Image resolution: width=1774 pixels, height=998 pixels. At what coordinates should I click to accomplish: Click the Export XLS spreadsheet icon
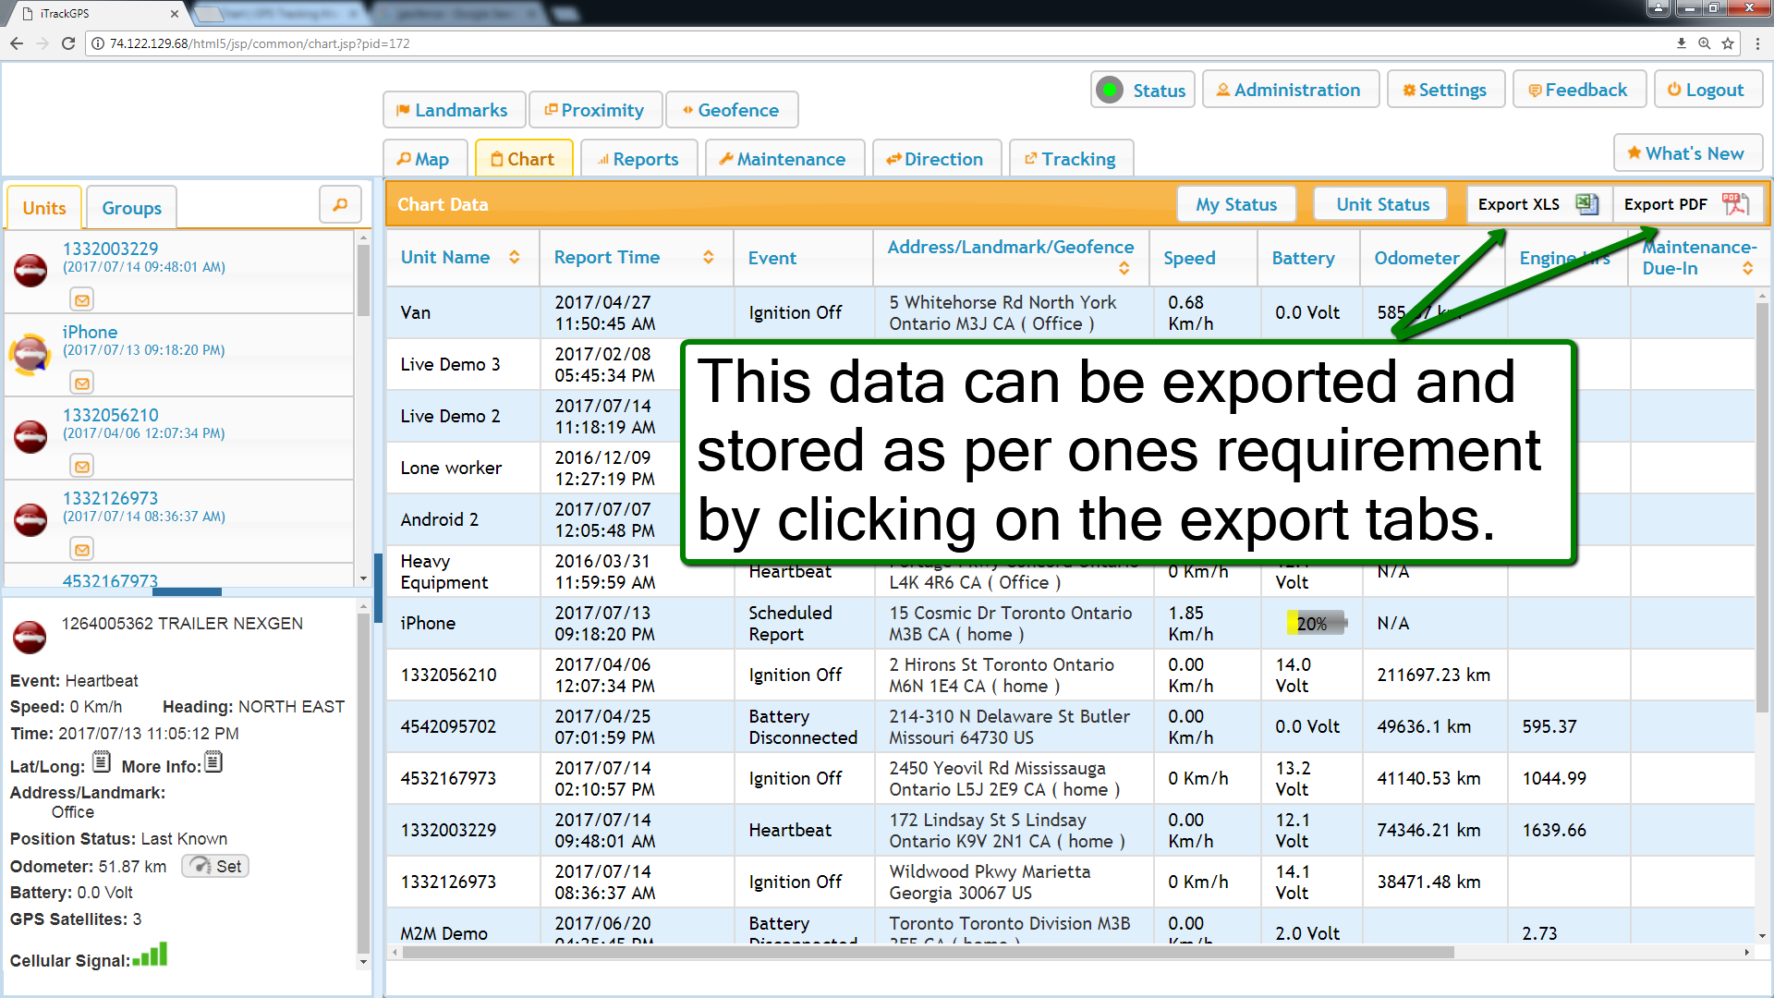[1586, 204]
